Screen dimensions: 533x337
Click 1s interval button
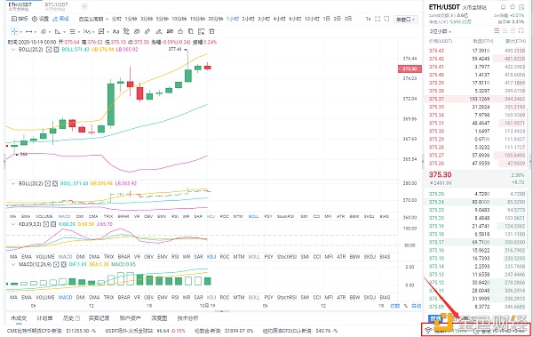coord(368,19)
